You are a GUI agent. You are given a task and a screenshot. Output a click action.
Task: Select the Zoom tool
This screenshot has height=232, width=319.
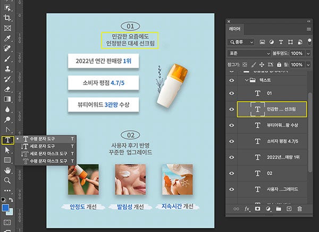click(x=7, y=180)
